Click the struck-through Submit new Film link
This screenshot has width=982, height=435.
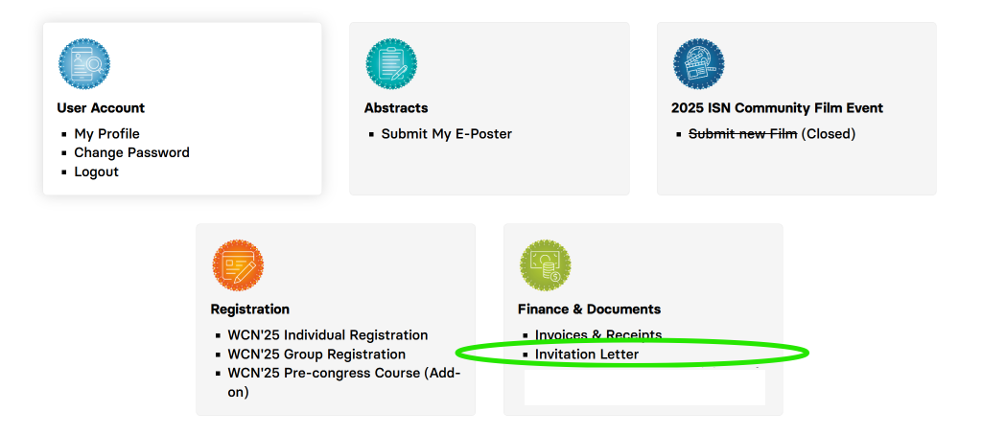pyautogui.click(x=742, y=134)
